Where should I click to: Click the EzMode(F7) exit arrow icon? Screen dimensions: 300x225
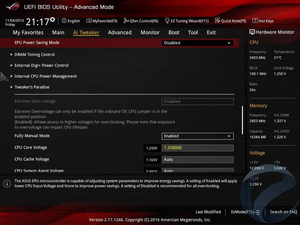click(x=257, y=212)
